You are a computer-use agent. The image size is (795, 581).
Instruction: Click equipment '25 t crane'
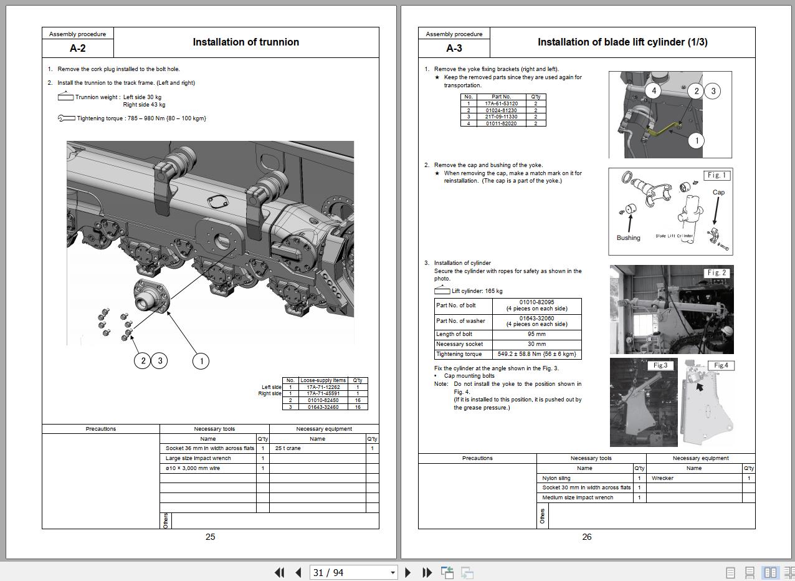288,448
